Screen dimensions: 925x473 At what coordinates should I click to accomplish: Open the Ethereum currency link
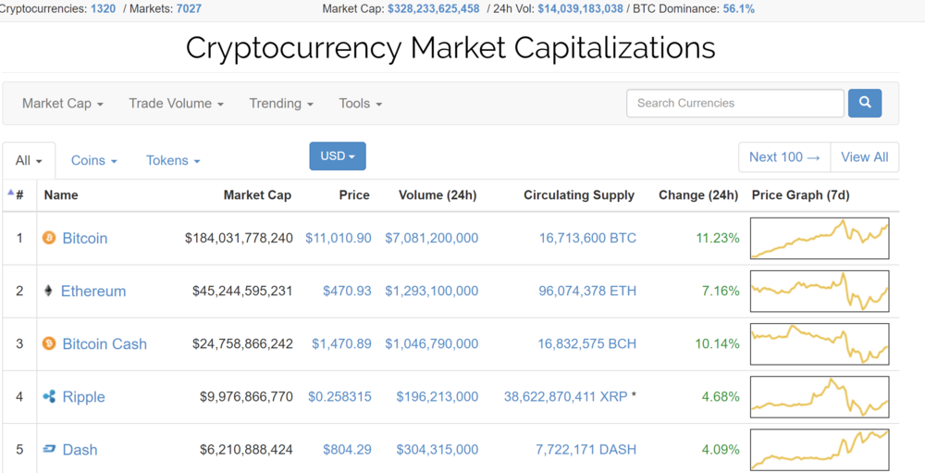pyautogui.click(x=93, y=291)
